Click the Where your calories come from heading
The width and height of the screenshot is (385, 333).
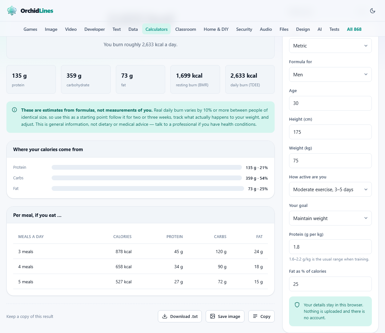(48, 149)
